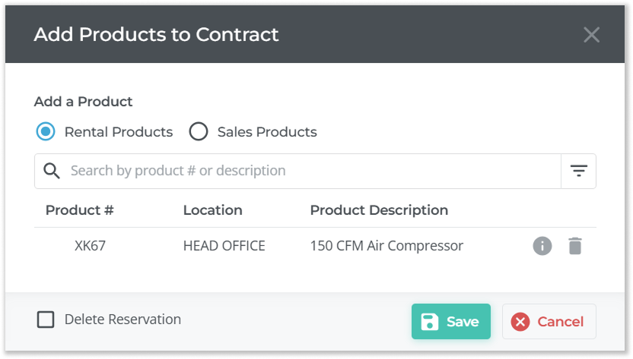Image resolution: width=633 pixels, height=359 pixels.
Task: Click the Product Description column header
Action: [x=379, y=210]
